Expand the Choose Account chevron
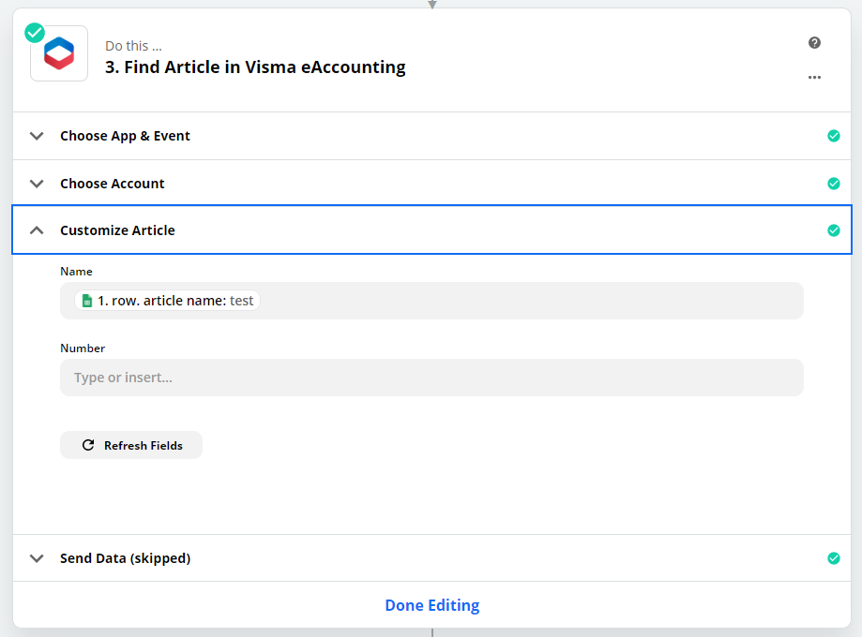 (x=37, y=184)
